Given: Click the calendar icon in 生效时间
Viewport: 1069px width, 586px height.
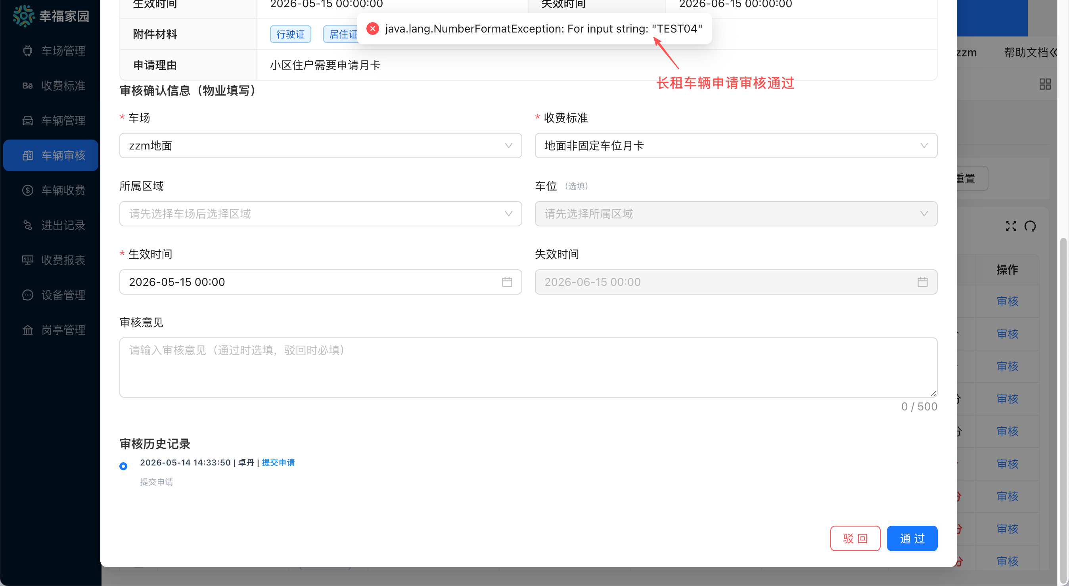Looking at the screenshot, I should 507,282.
